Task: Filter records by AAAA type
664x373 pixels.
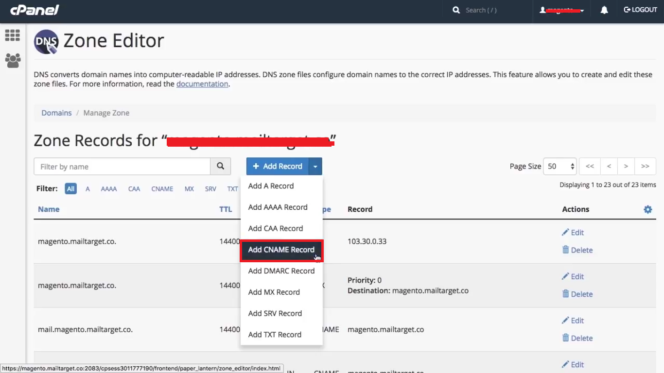Action: point(109,189)
